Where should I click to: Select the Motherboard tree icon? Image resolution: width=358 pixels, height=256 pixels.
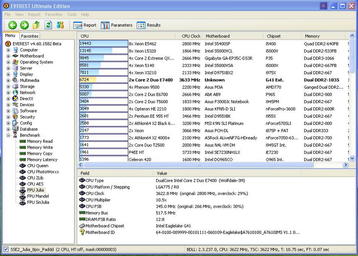(15, 56)
